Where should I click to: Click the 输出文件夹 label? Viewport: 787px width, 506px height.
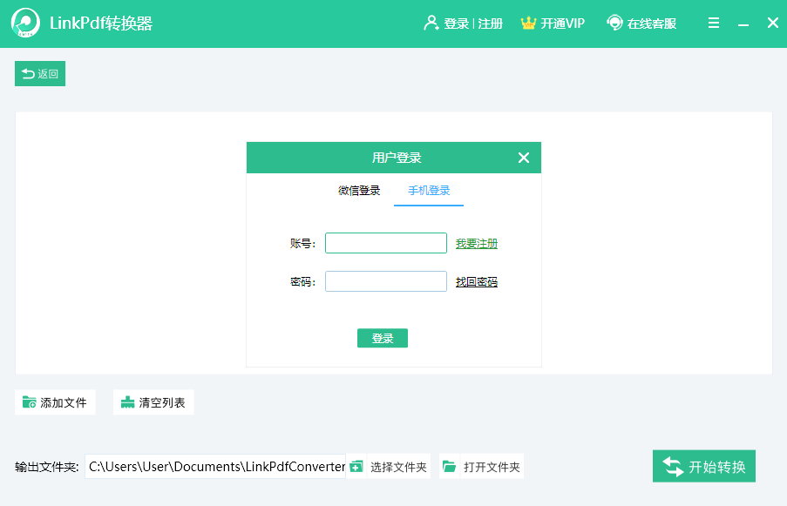tap(47, 467)
